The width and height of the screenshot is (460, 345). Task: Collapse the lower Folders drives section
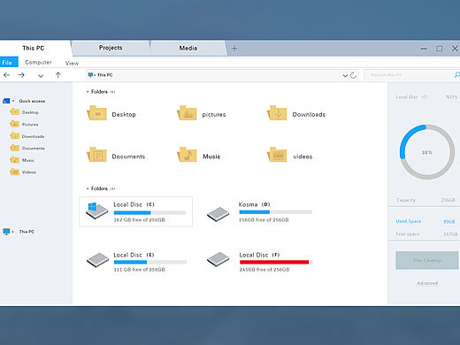point(88,188)
